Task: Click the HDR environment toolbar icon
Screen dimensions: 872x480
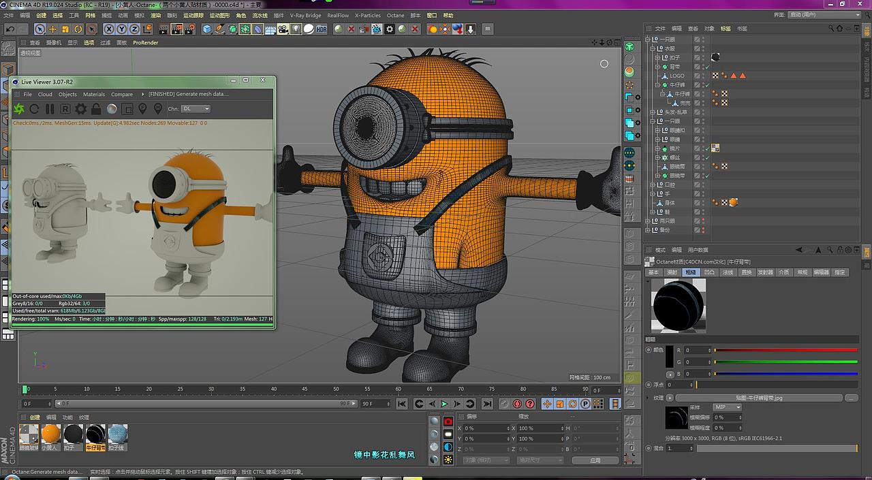Action: (x=321, y=29)
